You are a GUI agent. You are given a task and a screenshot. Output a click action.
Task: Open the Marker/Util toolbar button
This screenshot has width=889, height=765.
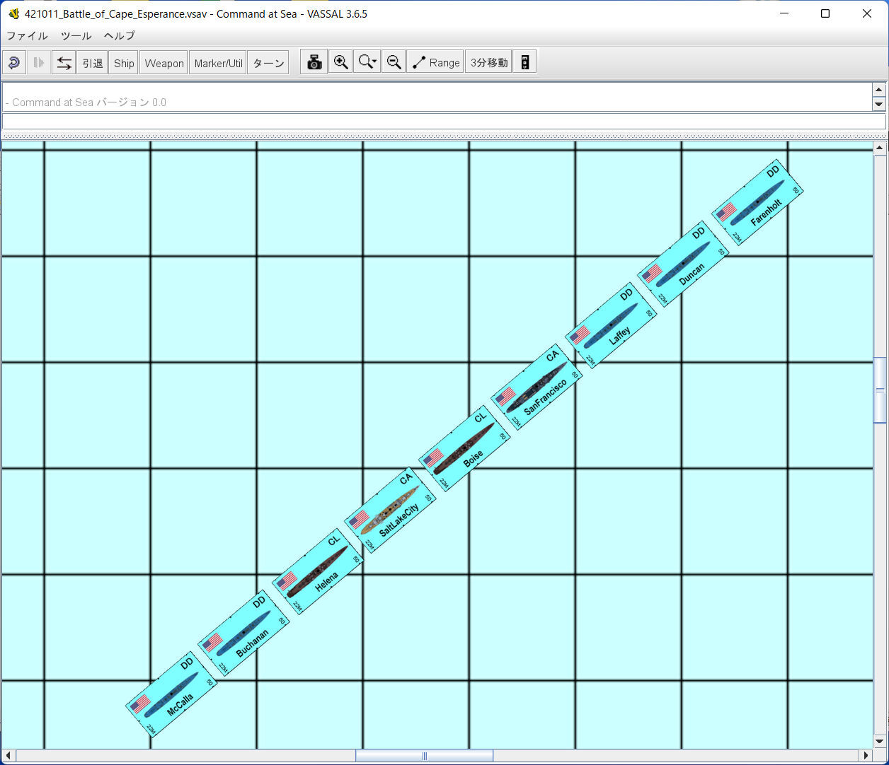218,63
